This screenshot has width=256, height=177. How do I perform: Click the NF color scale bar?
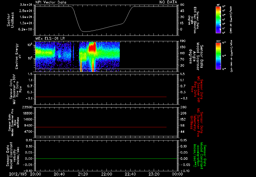coord(218,19)
